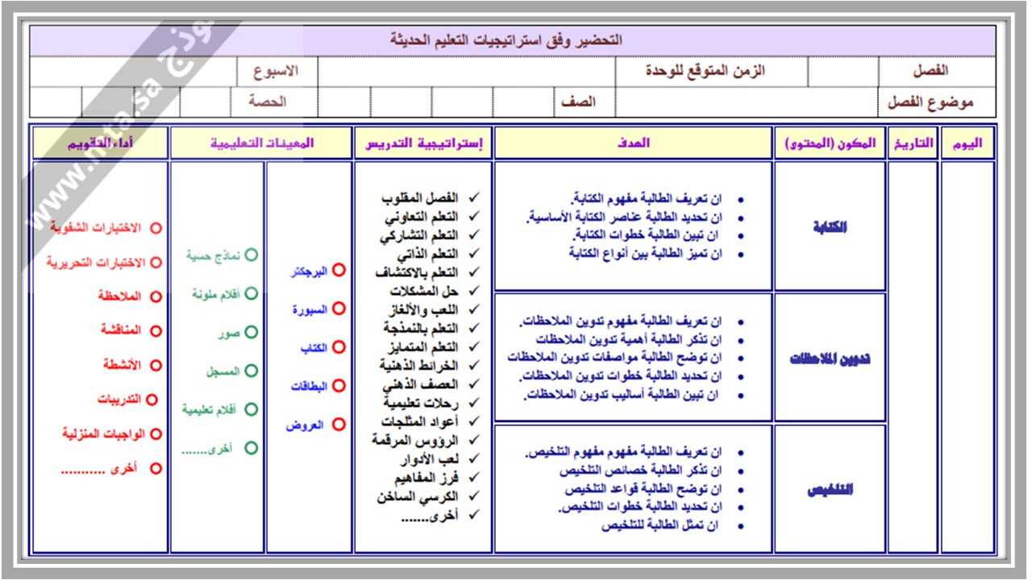Click the اليوم column header
Image resolution: width=1032 pixels, height=580 pixels.
(x=968, y=143)
